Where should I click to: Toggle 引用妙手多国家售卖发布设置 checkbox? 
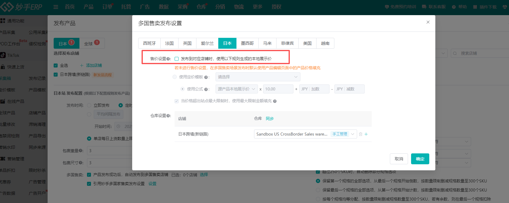[x=89, y=184]
